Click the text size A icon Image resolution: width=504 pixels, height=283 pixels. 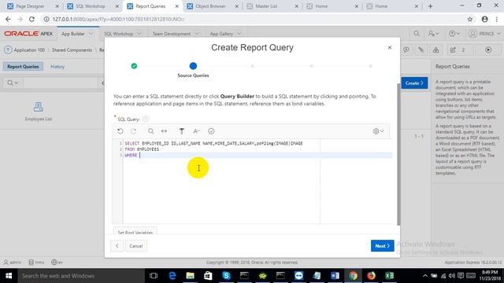196,131
